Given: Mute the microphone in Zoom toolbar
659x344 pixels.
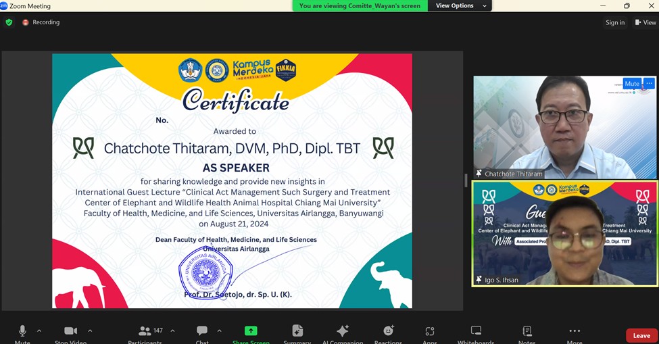Looking at the screenshot, I should pyautogui.click(x=22, y=331).
